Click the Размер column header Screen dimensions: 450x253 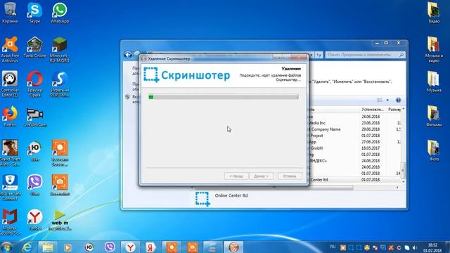pyautogui.click(x=394, y=110)
